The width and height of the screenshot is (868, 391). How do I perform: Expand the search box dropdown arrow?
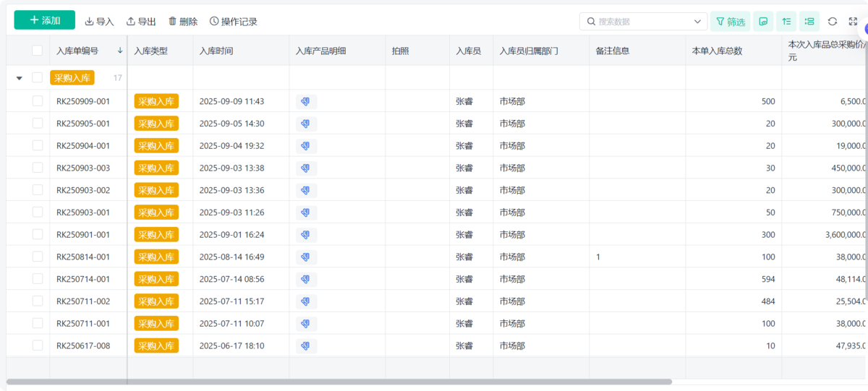698,22
